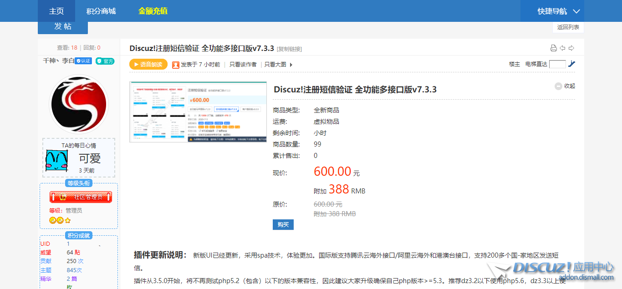The height and width of the screenshot is (289, 622).
Task: Click the author's round dragon avatar
Action: 79,105
